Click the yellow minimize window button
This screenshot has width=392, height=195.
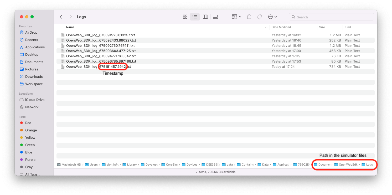click(x=27, y=17)
